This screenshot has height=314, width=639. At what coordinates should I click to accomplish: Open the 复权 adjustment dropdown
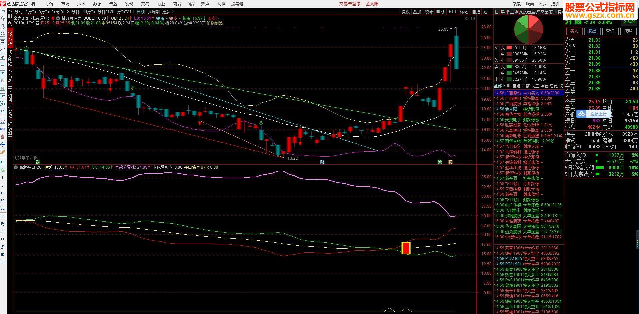pyautogui.click(x=406, y=12)
